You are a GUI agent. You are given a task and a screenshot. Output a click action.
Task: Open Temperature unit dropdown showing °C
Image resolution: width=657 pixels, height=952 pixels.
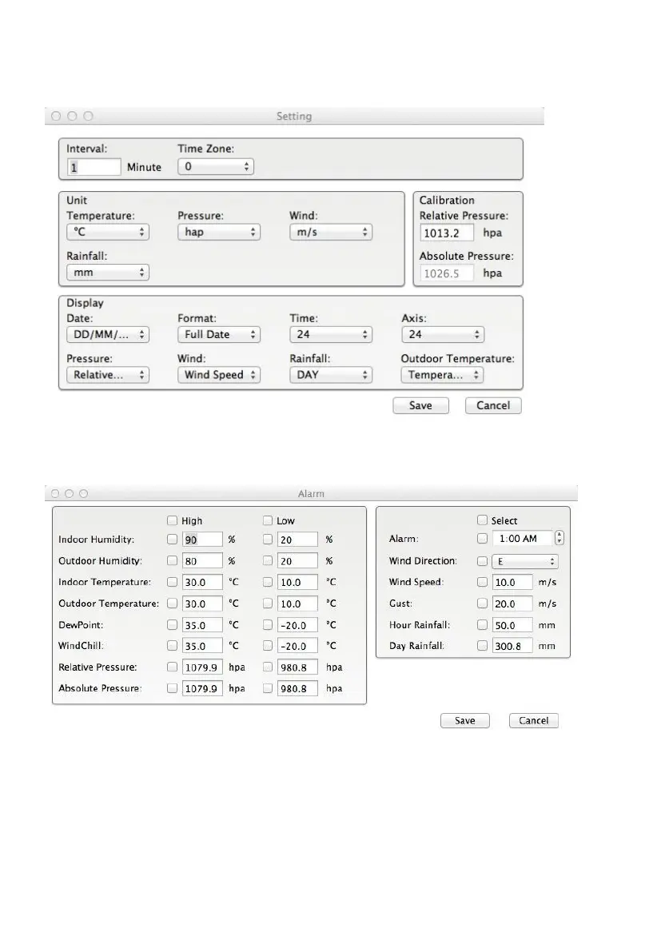coord(107,232)
